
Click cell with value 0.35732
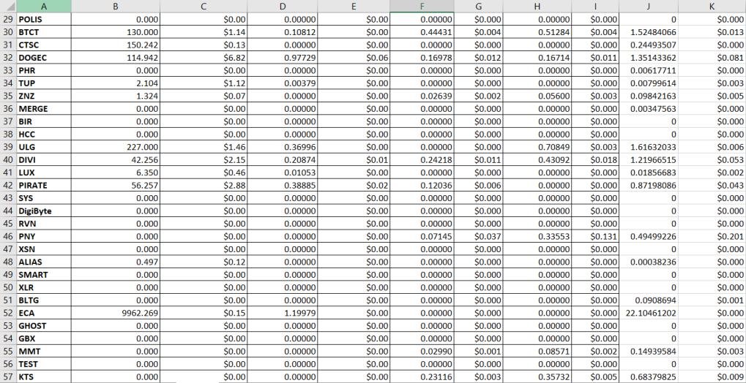537,377
